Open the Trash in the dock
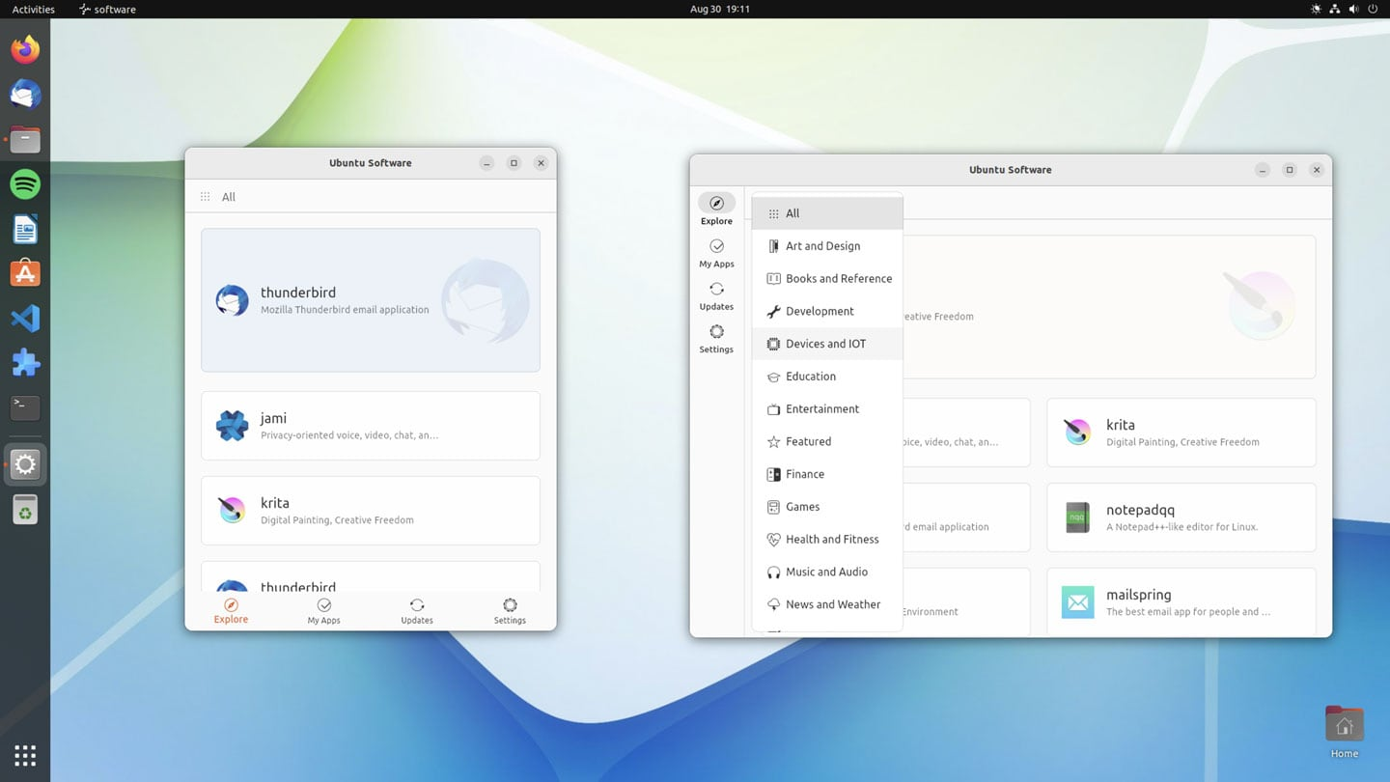Image resolution: width=1390 pixels, height=782 pixels. pos(25,509)
